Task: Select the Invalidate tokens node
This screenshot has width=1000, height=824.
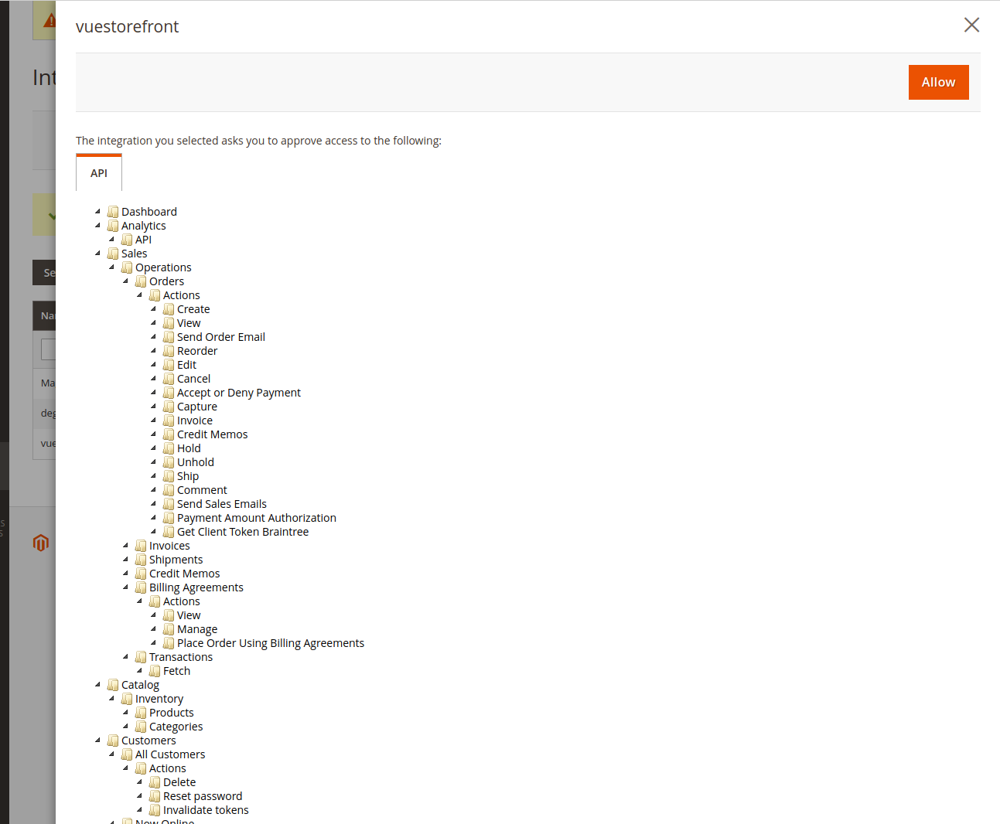Action: click(206, 810)
